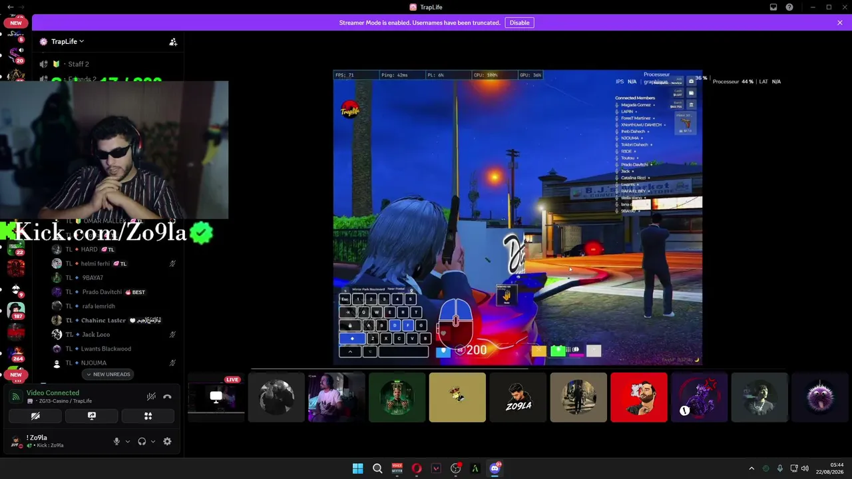The width and height of the screenshot is (852, 479).
Task: Disable Streamer Mode from the banner
Action: point(519,23)
